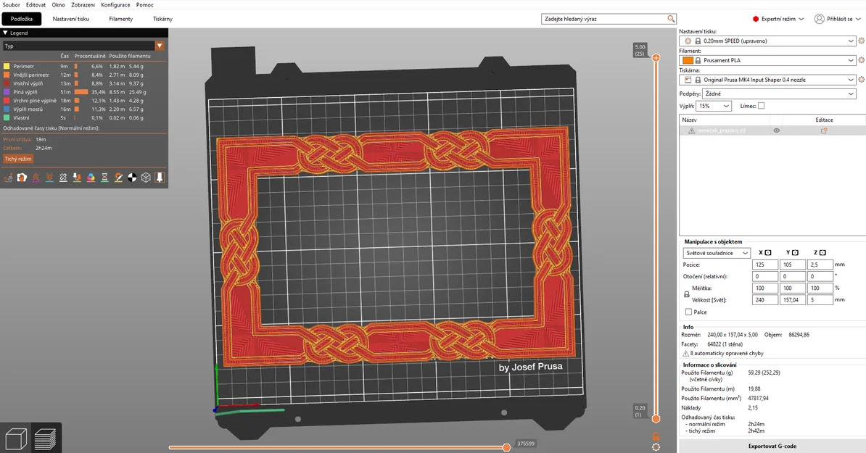Toggle deretractions icon with downward arrows

pyautogui.click(x=50, y=178)
